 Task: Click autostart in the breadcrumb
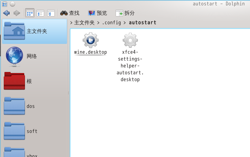[143, 23]
